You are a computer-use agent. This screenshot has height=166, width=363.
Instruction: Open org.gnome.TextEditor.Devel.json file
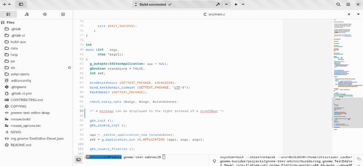click(x=36, y=139)
